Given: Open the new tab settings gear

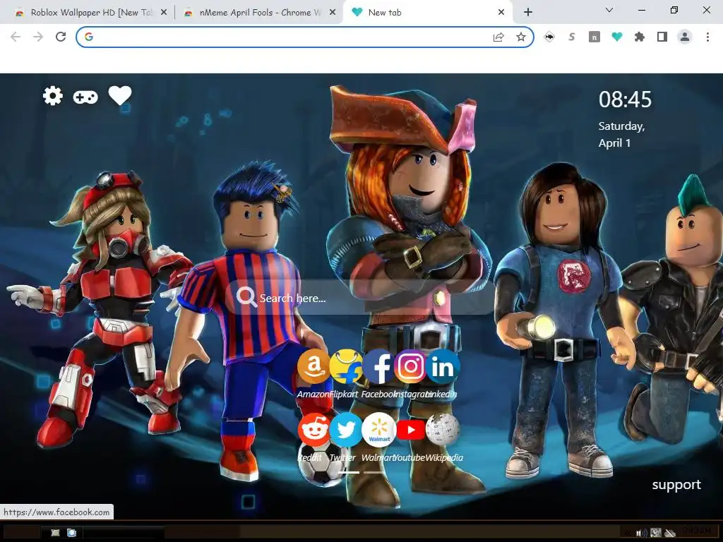Looking at the screenshot, I should (x=53, y=96).
